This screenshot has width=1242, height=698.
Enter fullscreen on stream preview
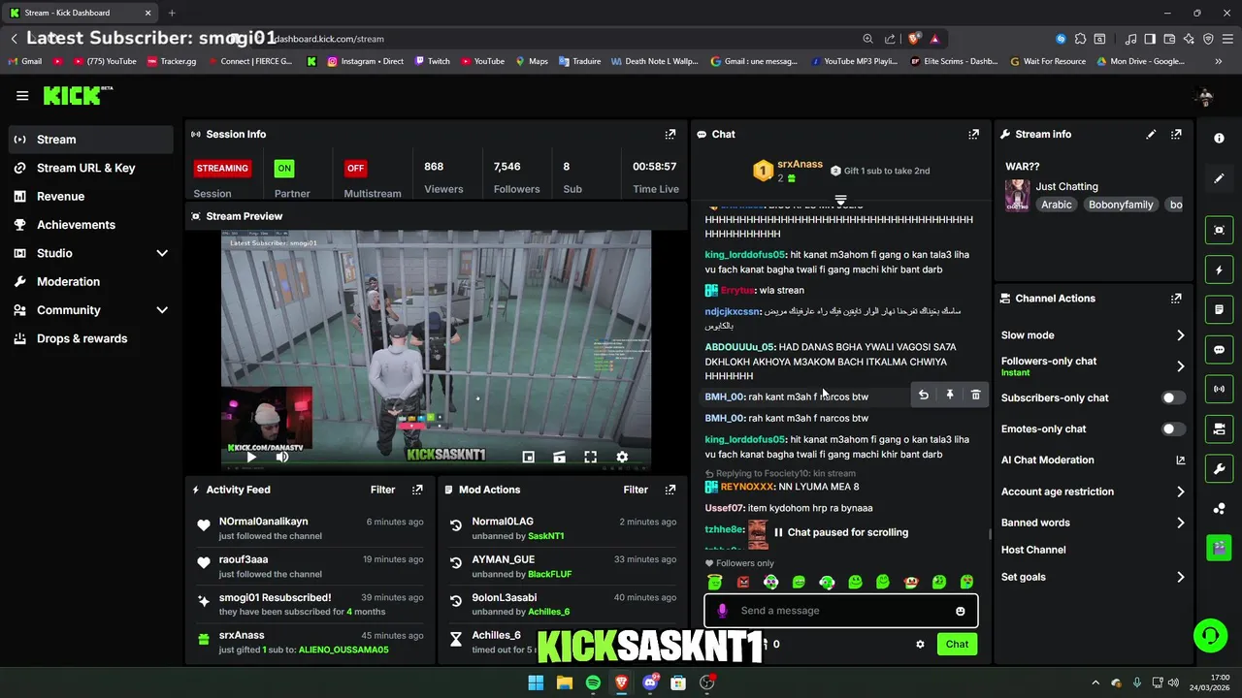click(590, 457)
